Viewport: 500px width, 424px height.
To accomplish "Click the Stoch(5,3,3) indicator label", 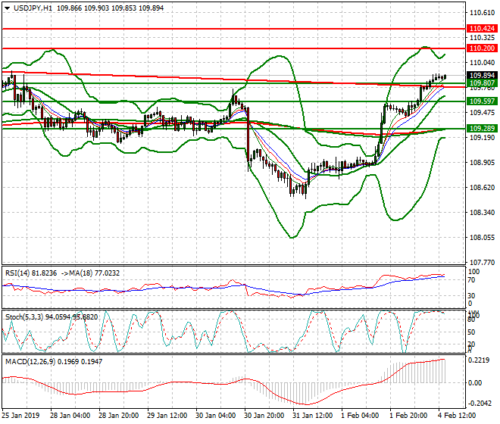I will coord(23,316).
